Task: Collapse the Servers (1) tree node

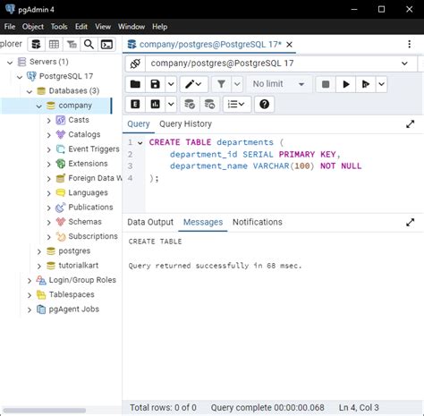Action: [10, 63]
